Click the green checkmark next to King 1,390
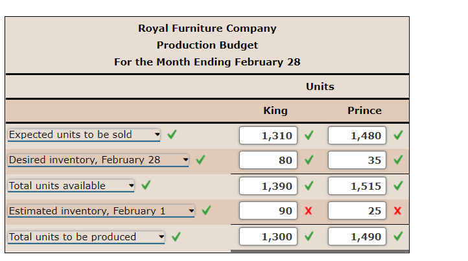The width and height of the screenshot is (468, 261). pyautogui.click(x=309, y=186)
